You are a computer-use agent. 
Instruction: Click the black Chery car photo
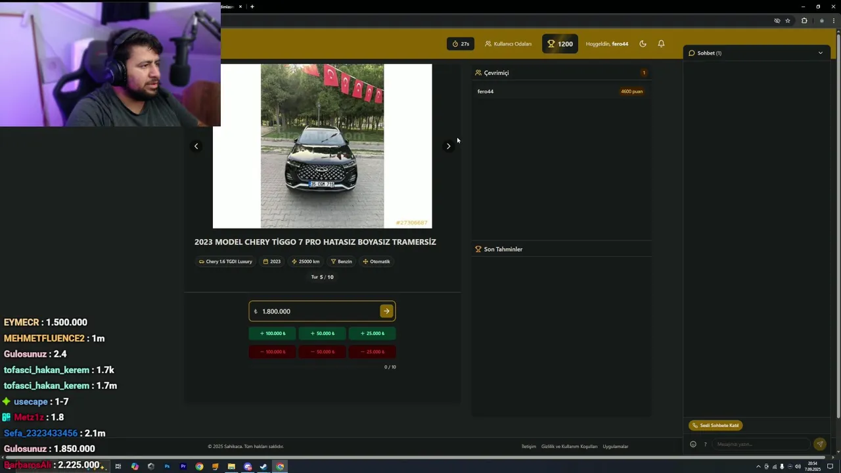[322, 146]
